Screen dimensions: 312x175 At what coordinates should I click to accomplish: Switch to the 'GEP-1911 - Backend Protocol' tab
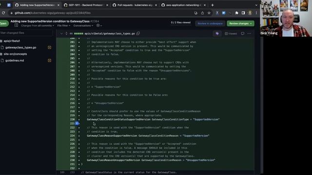pyautogui.click(x=86, y=5)
